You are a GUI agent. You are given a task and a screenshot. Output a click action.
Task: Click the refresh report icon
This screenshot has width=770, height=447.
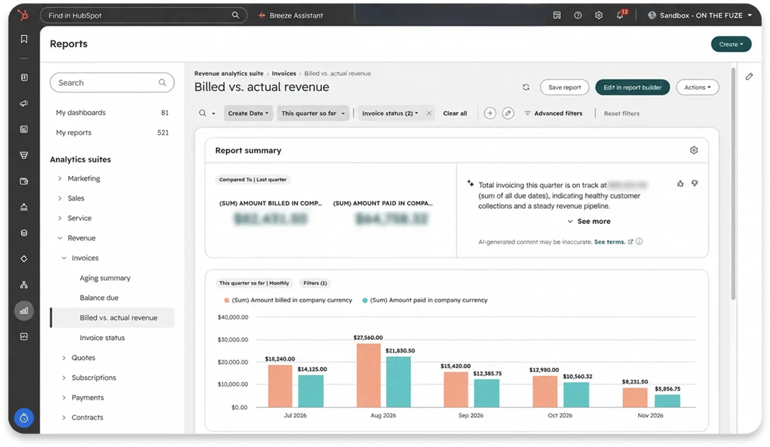click(526, 87)
